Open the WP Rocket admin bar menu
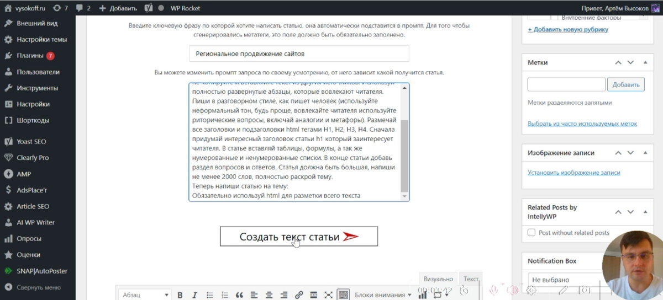This screenshot has width=663, height=300. coord(186,8)
